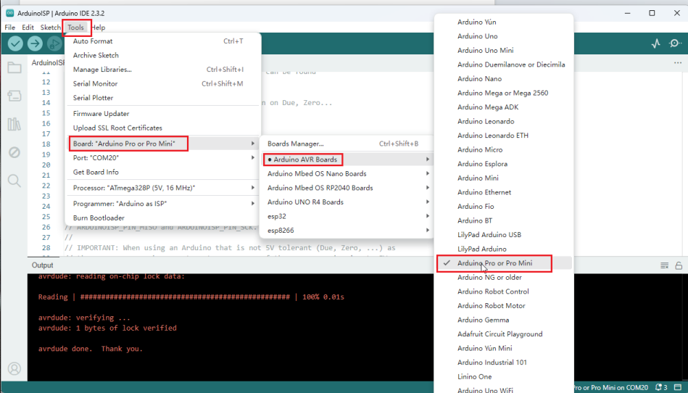The image size is (688, 393).
Task: Click the Upload arrow button
Action: pos(35,44)
